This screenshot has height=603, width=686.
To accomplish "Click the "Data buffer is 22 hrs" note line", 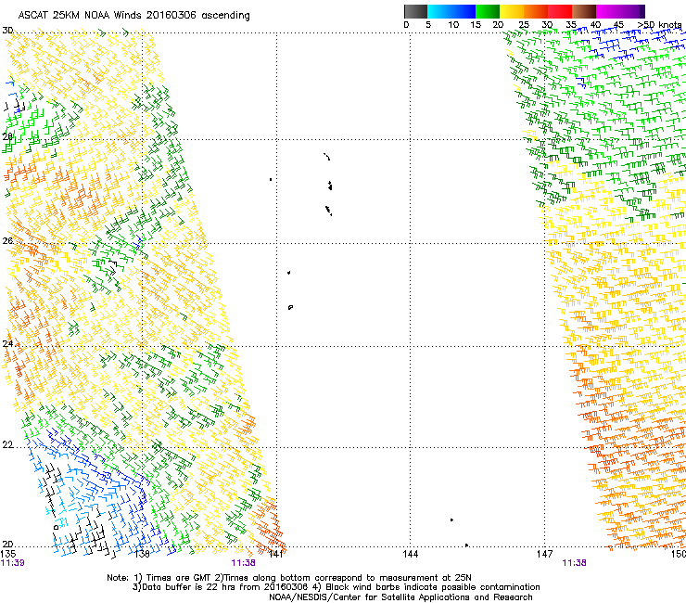I will (336, 587).
